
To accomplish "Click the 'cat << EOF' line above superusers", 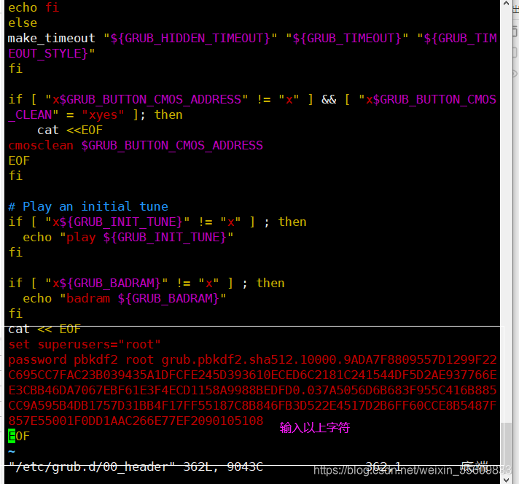I will (x=44, y=329).
